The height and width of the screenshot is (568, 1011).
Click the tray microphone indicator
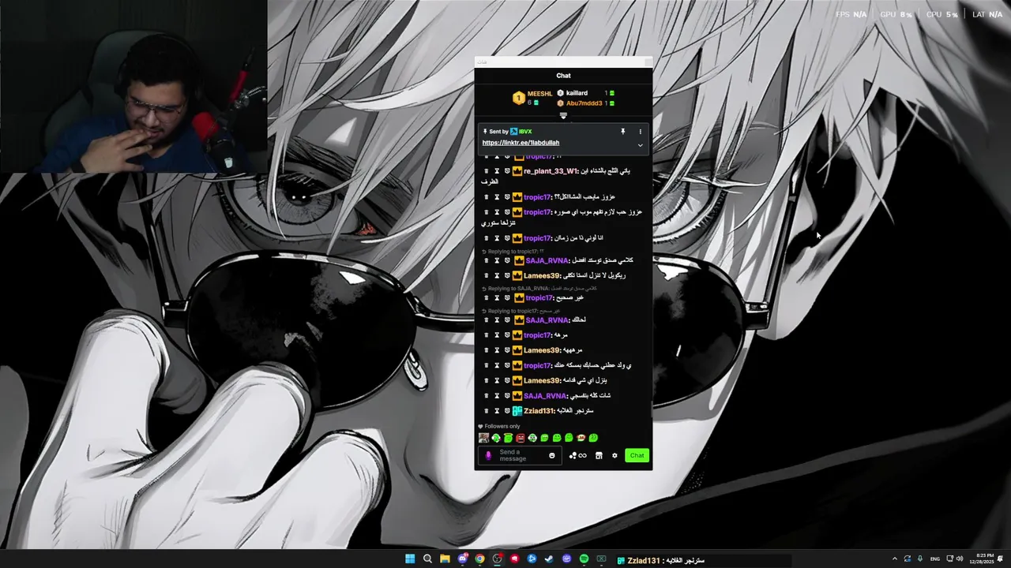click(x=919, y=559)
